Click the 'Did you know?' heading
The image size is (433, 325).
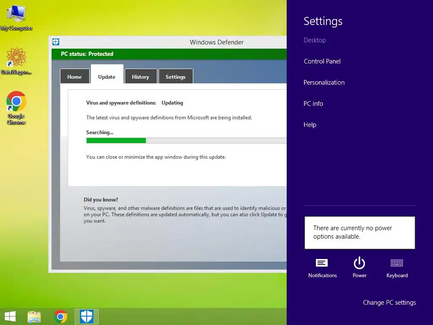click(101, 200)
